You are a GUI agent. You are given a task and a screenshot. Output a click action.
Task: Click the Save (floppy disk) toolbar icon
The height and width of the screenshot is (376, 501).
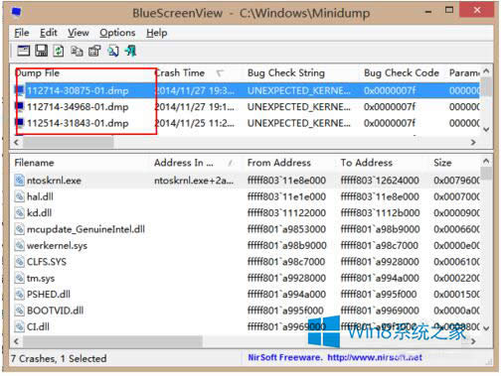coord(42,51)
